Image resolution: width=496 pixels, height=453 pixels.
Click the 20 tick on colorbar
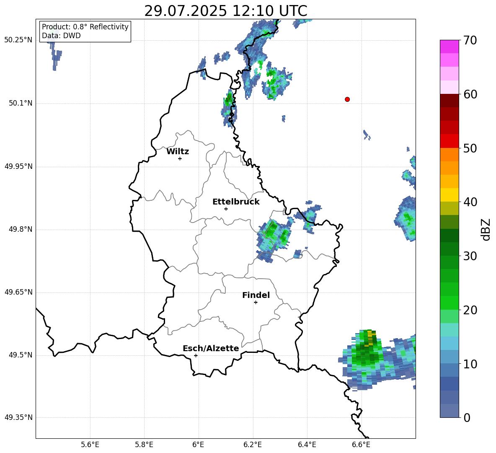(470, 310)
